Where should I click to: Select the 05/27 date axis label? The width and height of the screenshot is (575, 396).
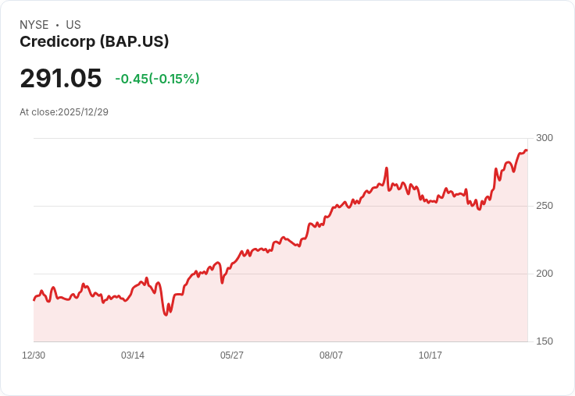pyautogui.click(x=232, y=355)
